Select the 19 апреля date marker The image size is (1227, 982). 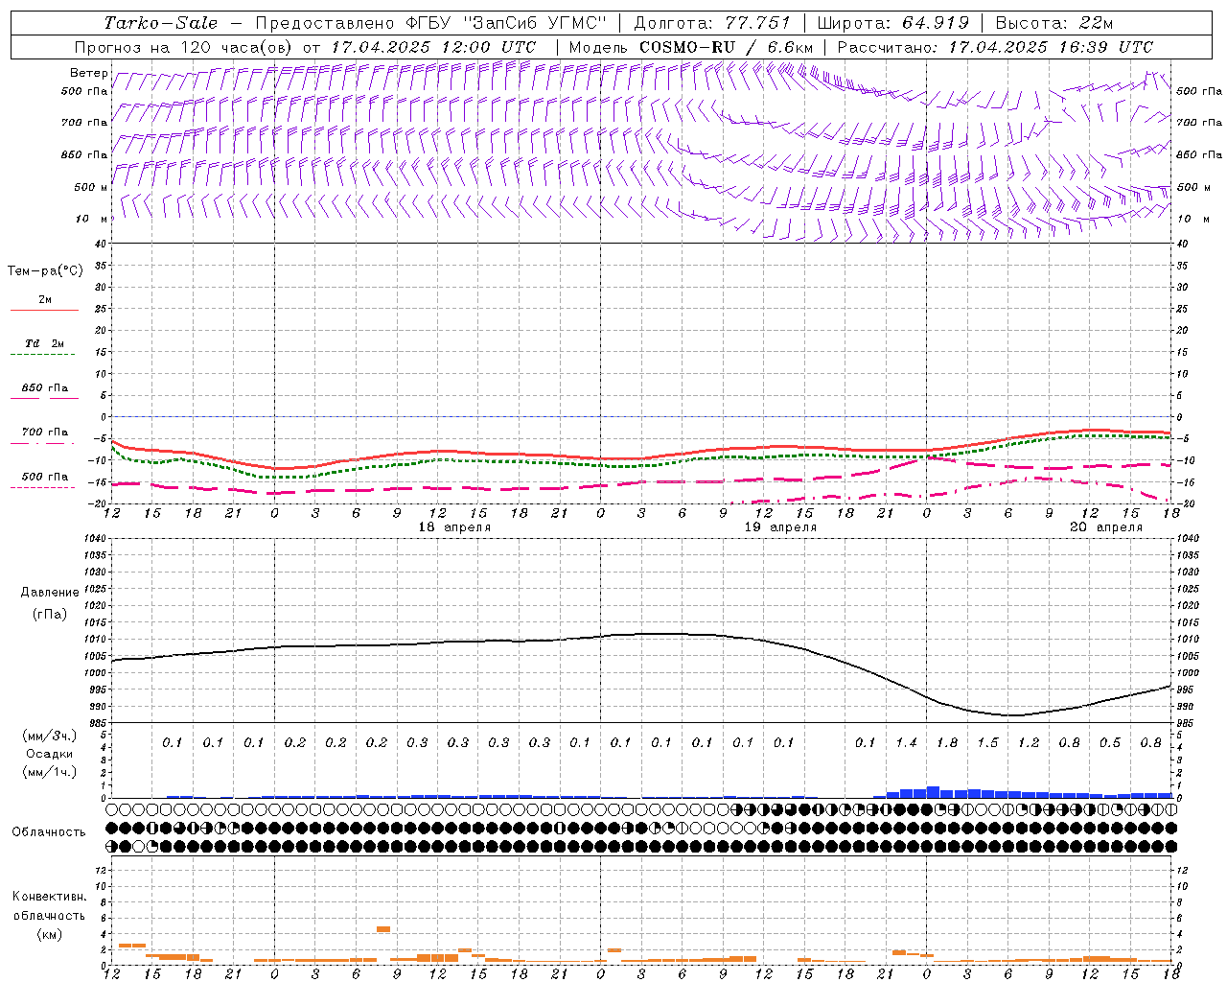point(780,527)
